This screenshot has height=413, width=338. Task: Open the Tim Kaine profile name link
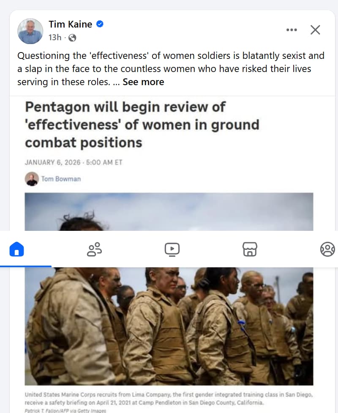[71, 24]
